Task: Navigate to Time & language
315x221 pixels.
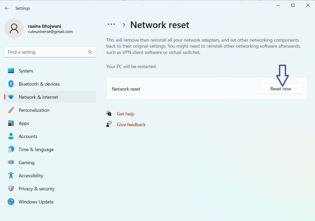Action: click(x=36, y=150)
